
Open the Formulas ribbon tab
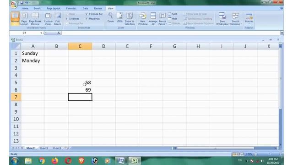coord(71,8)
